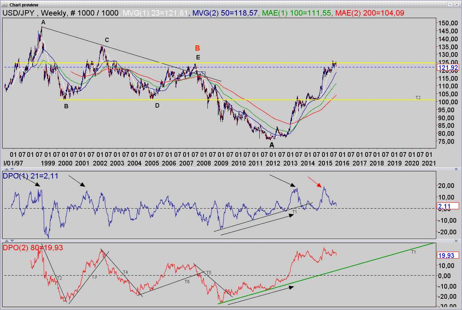Click the E wave label below red B
The image size is (462, 310).
(x=198, y=57)
